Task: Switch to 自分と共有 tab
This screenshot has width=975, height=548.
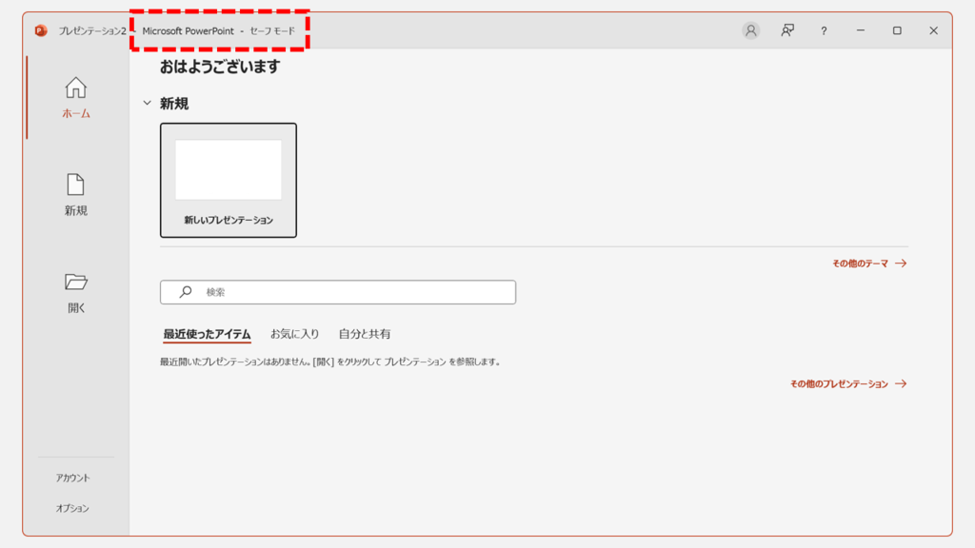Action: tap(365, 334)
